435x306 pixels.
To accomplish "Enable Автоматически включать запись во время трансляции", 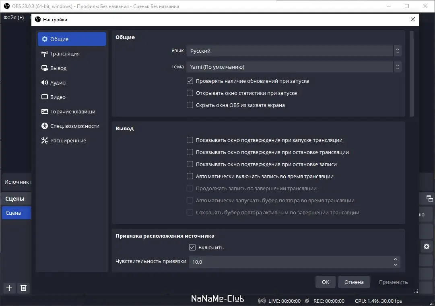I will pyautogui.click(x=190, y=176).
